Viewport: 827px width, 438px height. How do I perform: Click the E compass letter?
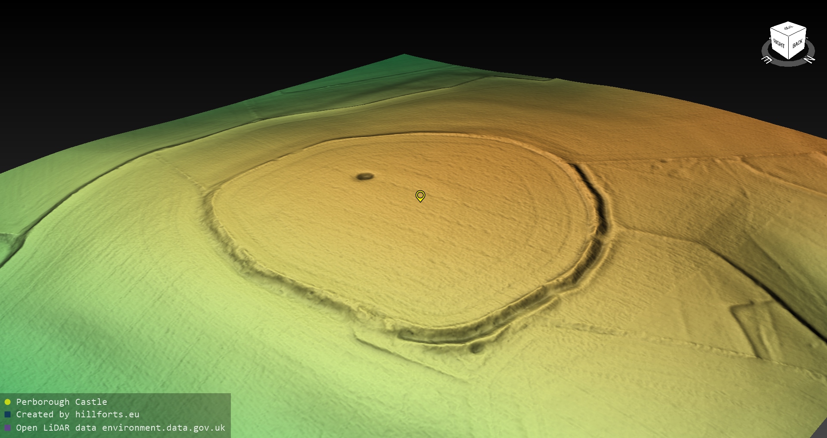[x=767, y=60]
